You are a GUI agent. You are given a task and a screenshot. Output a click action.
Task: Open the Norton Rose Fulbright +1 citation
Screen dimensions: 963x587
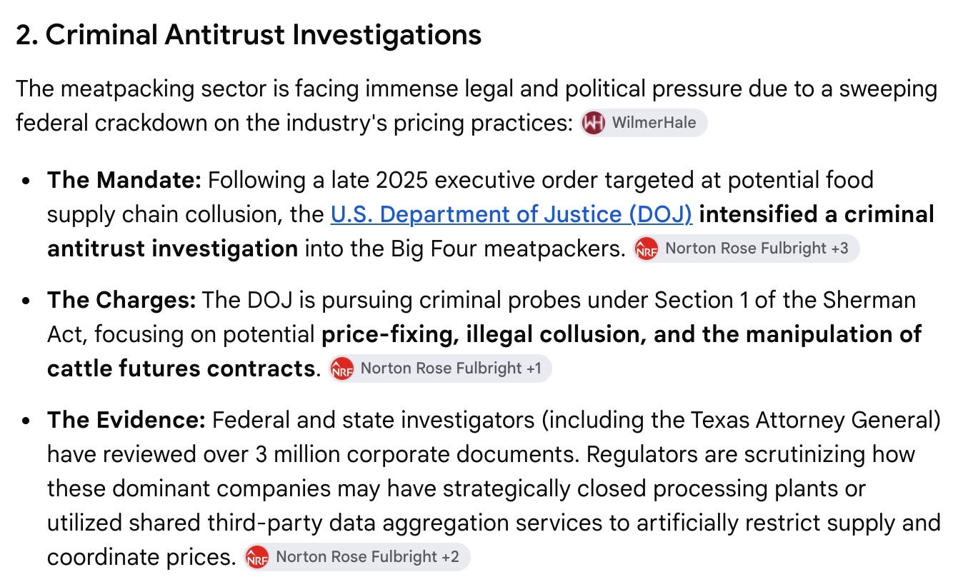click(440, 368)
